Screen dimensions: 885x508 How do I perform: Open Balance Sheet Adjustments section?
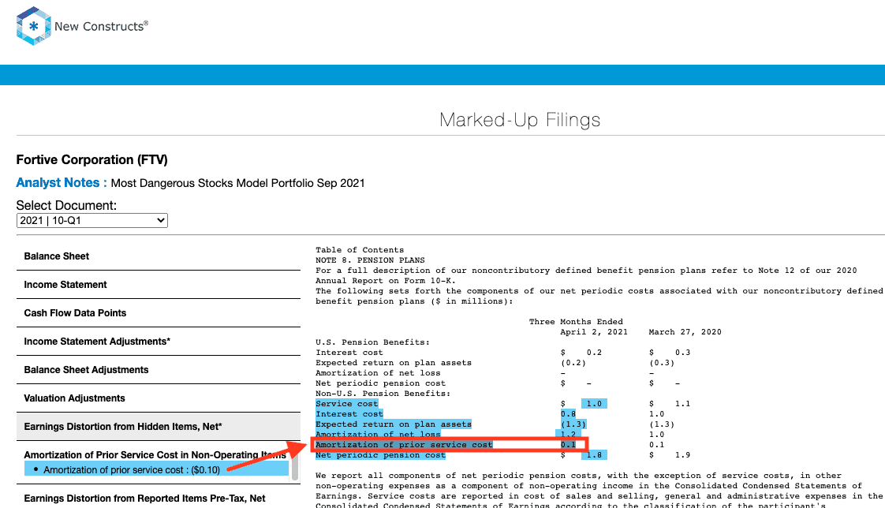pyautogui.click(x=86, y=370)
